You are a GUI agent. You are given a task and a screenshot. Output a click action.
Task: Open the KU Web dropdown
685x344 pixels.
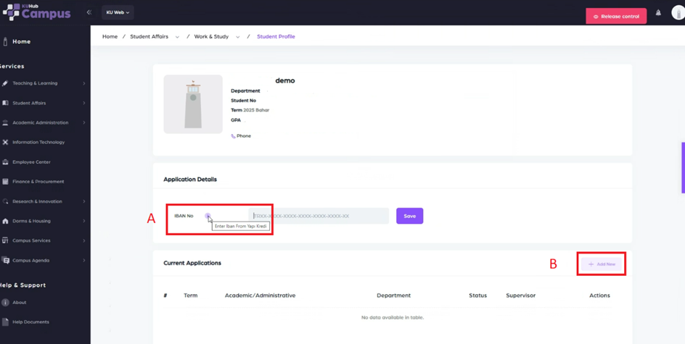pos(118,12)
